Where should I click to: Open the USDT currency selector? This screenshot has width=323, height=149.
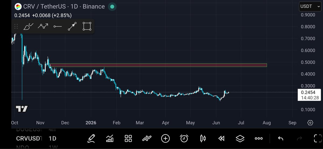[x=310, y=6]
